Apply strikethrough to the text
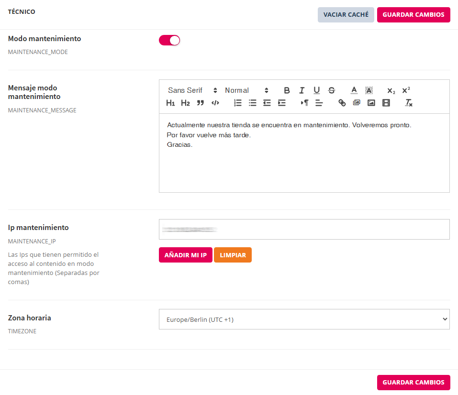Screen dimensions: 458x395 331,90
